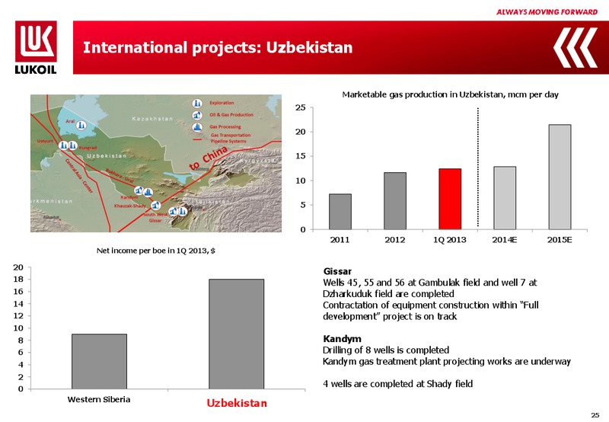Screen dimensions: 609x422
Task: Click the '1Q 2013' axis label
Action: point(450,240)
